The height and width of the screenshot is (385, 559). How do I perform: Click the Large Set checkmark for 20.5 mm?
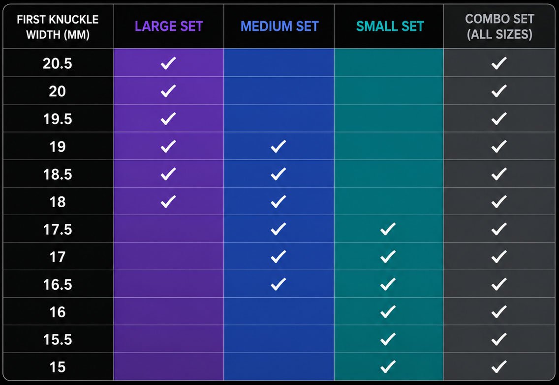[x=168, y=63]
